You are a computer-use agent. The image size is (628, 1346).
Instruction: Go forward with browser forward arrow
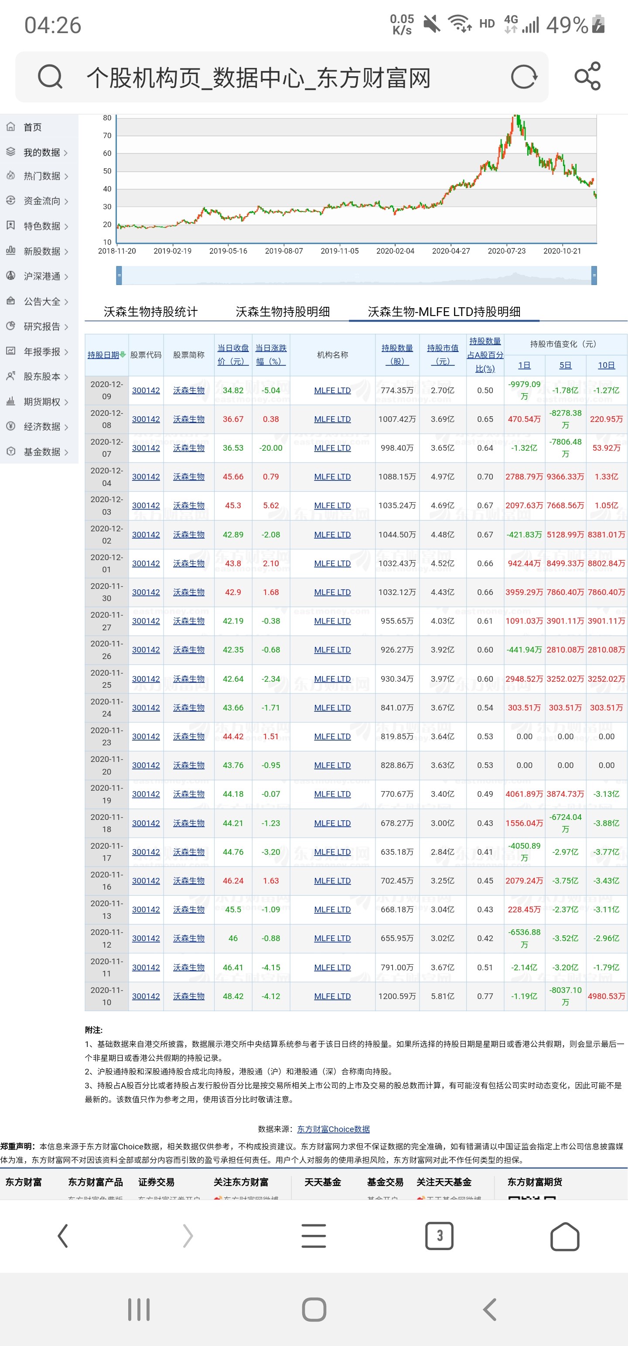click(188, 1236)
